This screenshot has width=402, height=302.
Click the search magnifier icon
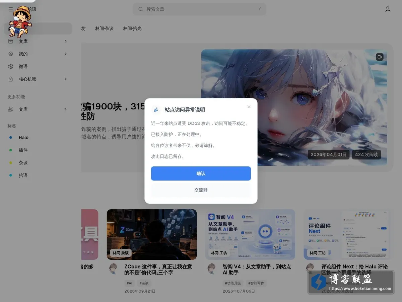(141, 9)
